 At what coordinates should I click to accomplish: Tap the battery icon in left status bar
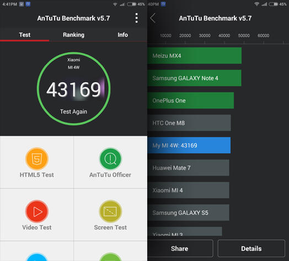[x=132, y=4]
